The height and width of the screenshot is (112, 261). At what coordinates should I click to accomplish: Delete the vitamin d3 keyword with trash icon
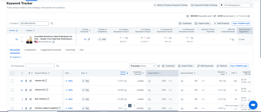[x=26, y=81]
